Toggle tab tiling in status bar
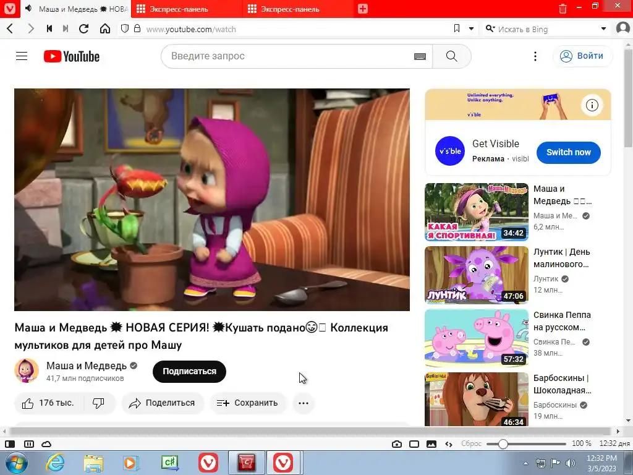This screenshot has width=633, height=475. tap(29, 444)
